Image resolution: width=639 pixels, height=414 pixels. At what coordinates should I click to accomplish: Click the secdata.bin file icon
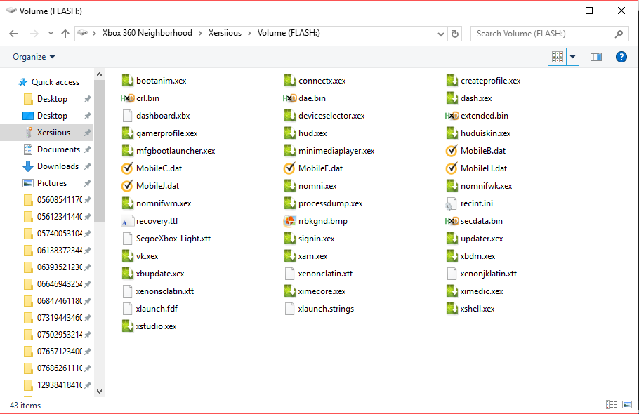click(x=452, y=221)
